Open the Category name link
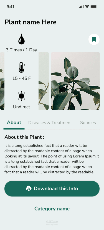This screenshot has height=230, width=104. [x=52, y=209]
